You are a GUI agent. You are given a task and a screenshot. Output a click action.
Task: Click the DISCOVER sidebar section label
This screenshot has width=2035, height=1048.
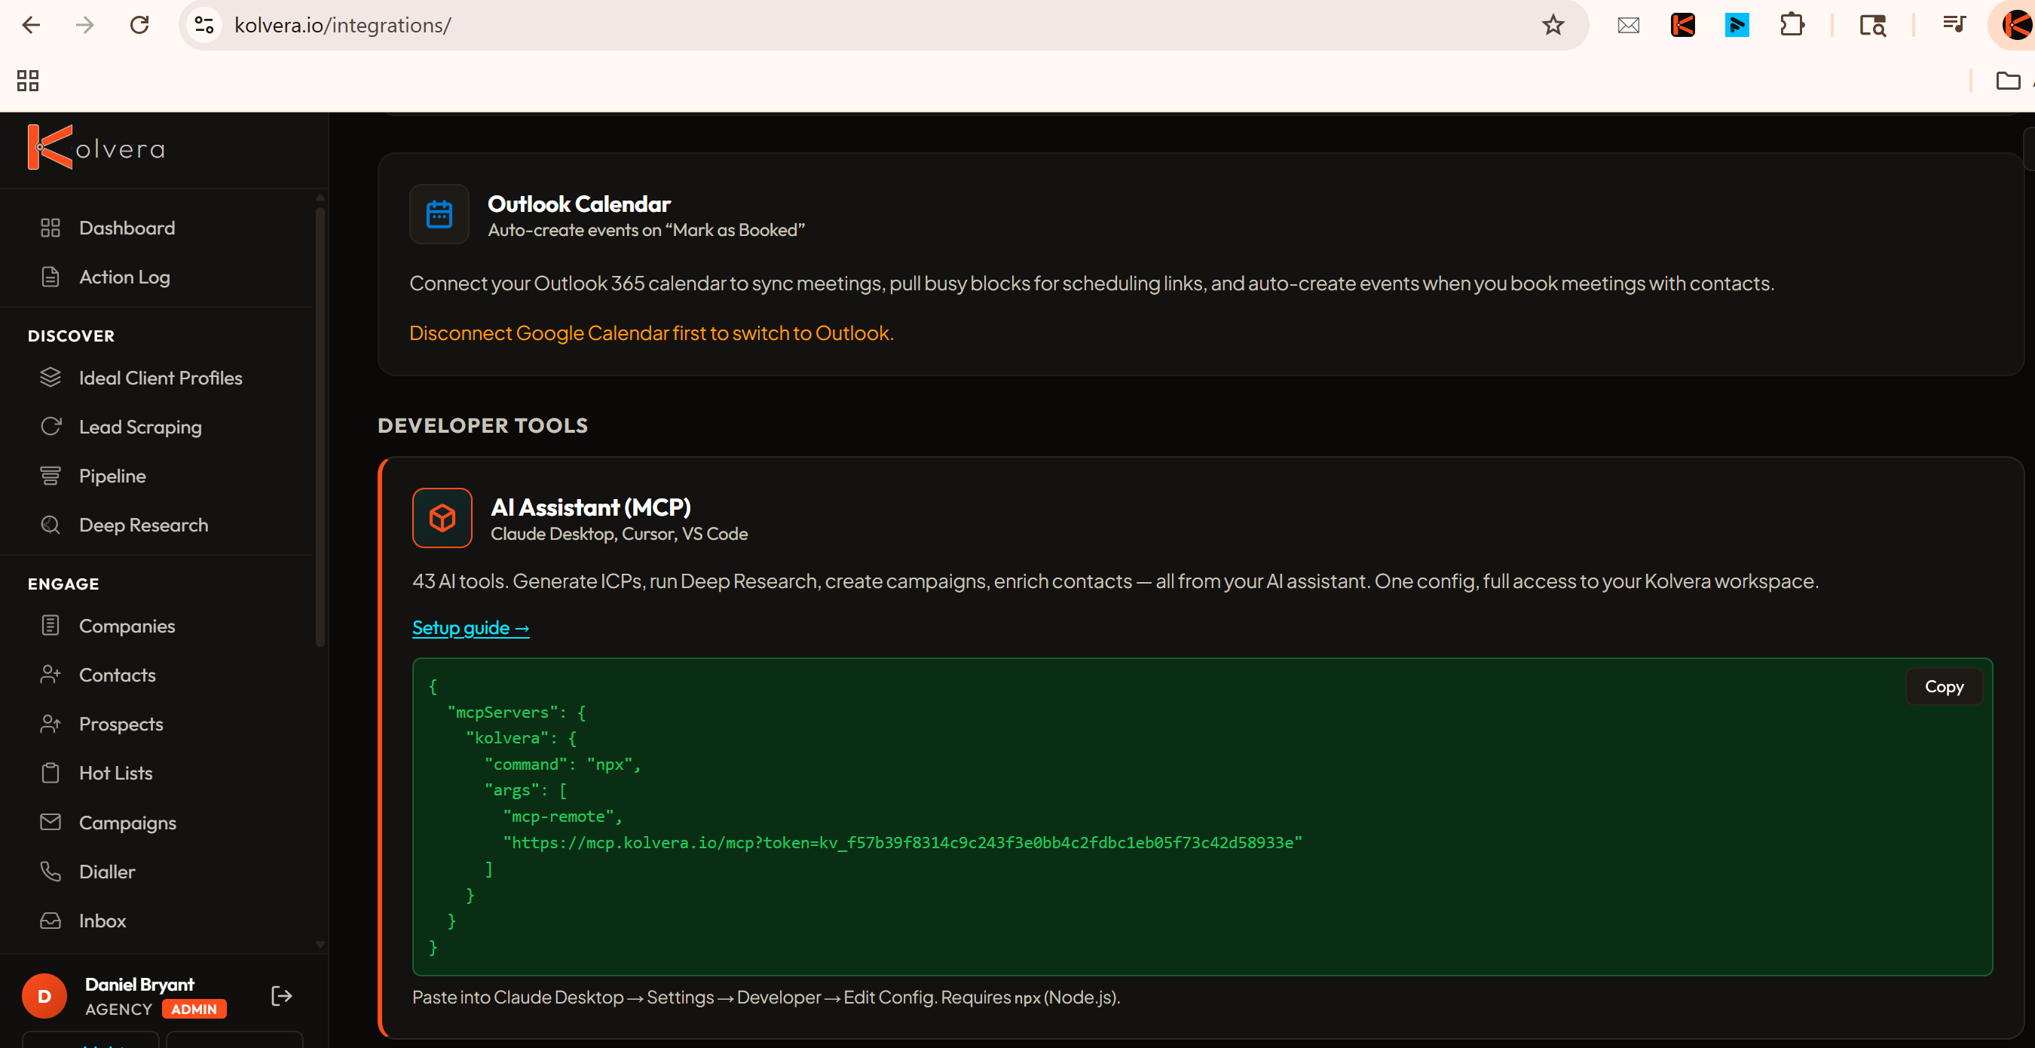tap(71, 336)
